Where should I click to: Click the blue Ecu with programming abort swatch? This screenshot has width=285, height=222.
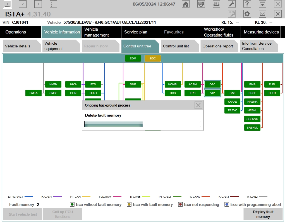pos(227,204)
